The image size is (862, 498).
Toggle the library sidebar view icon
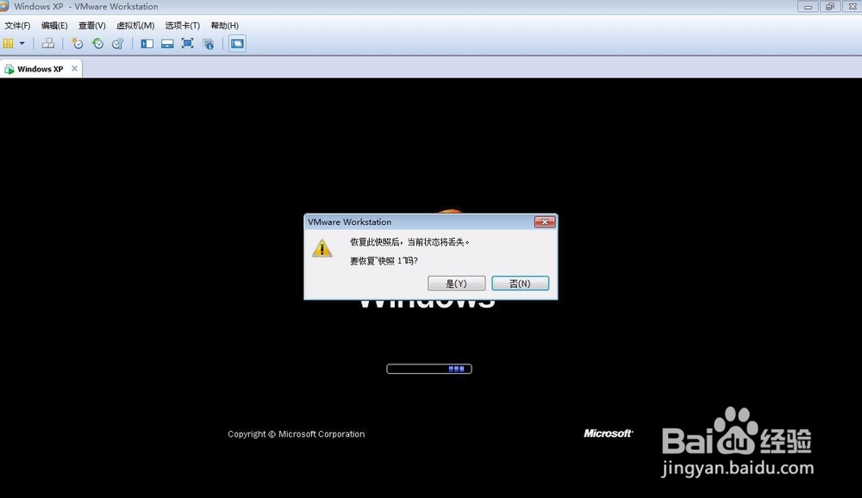coord(147,43)
